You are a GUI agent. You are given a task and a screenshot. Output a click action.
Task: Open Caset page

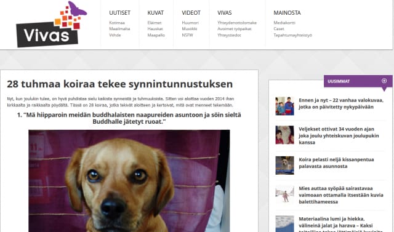(x=279, y=29)
